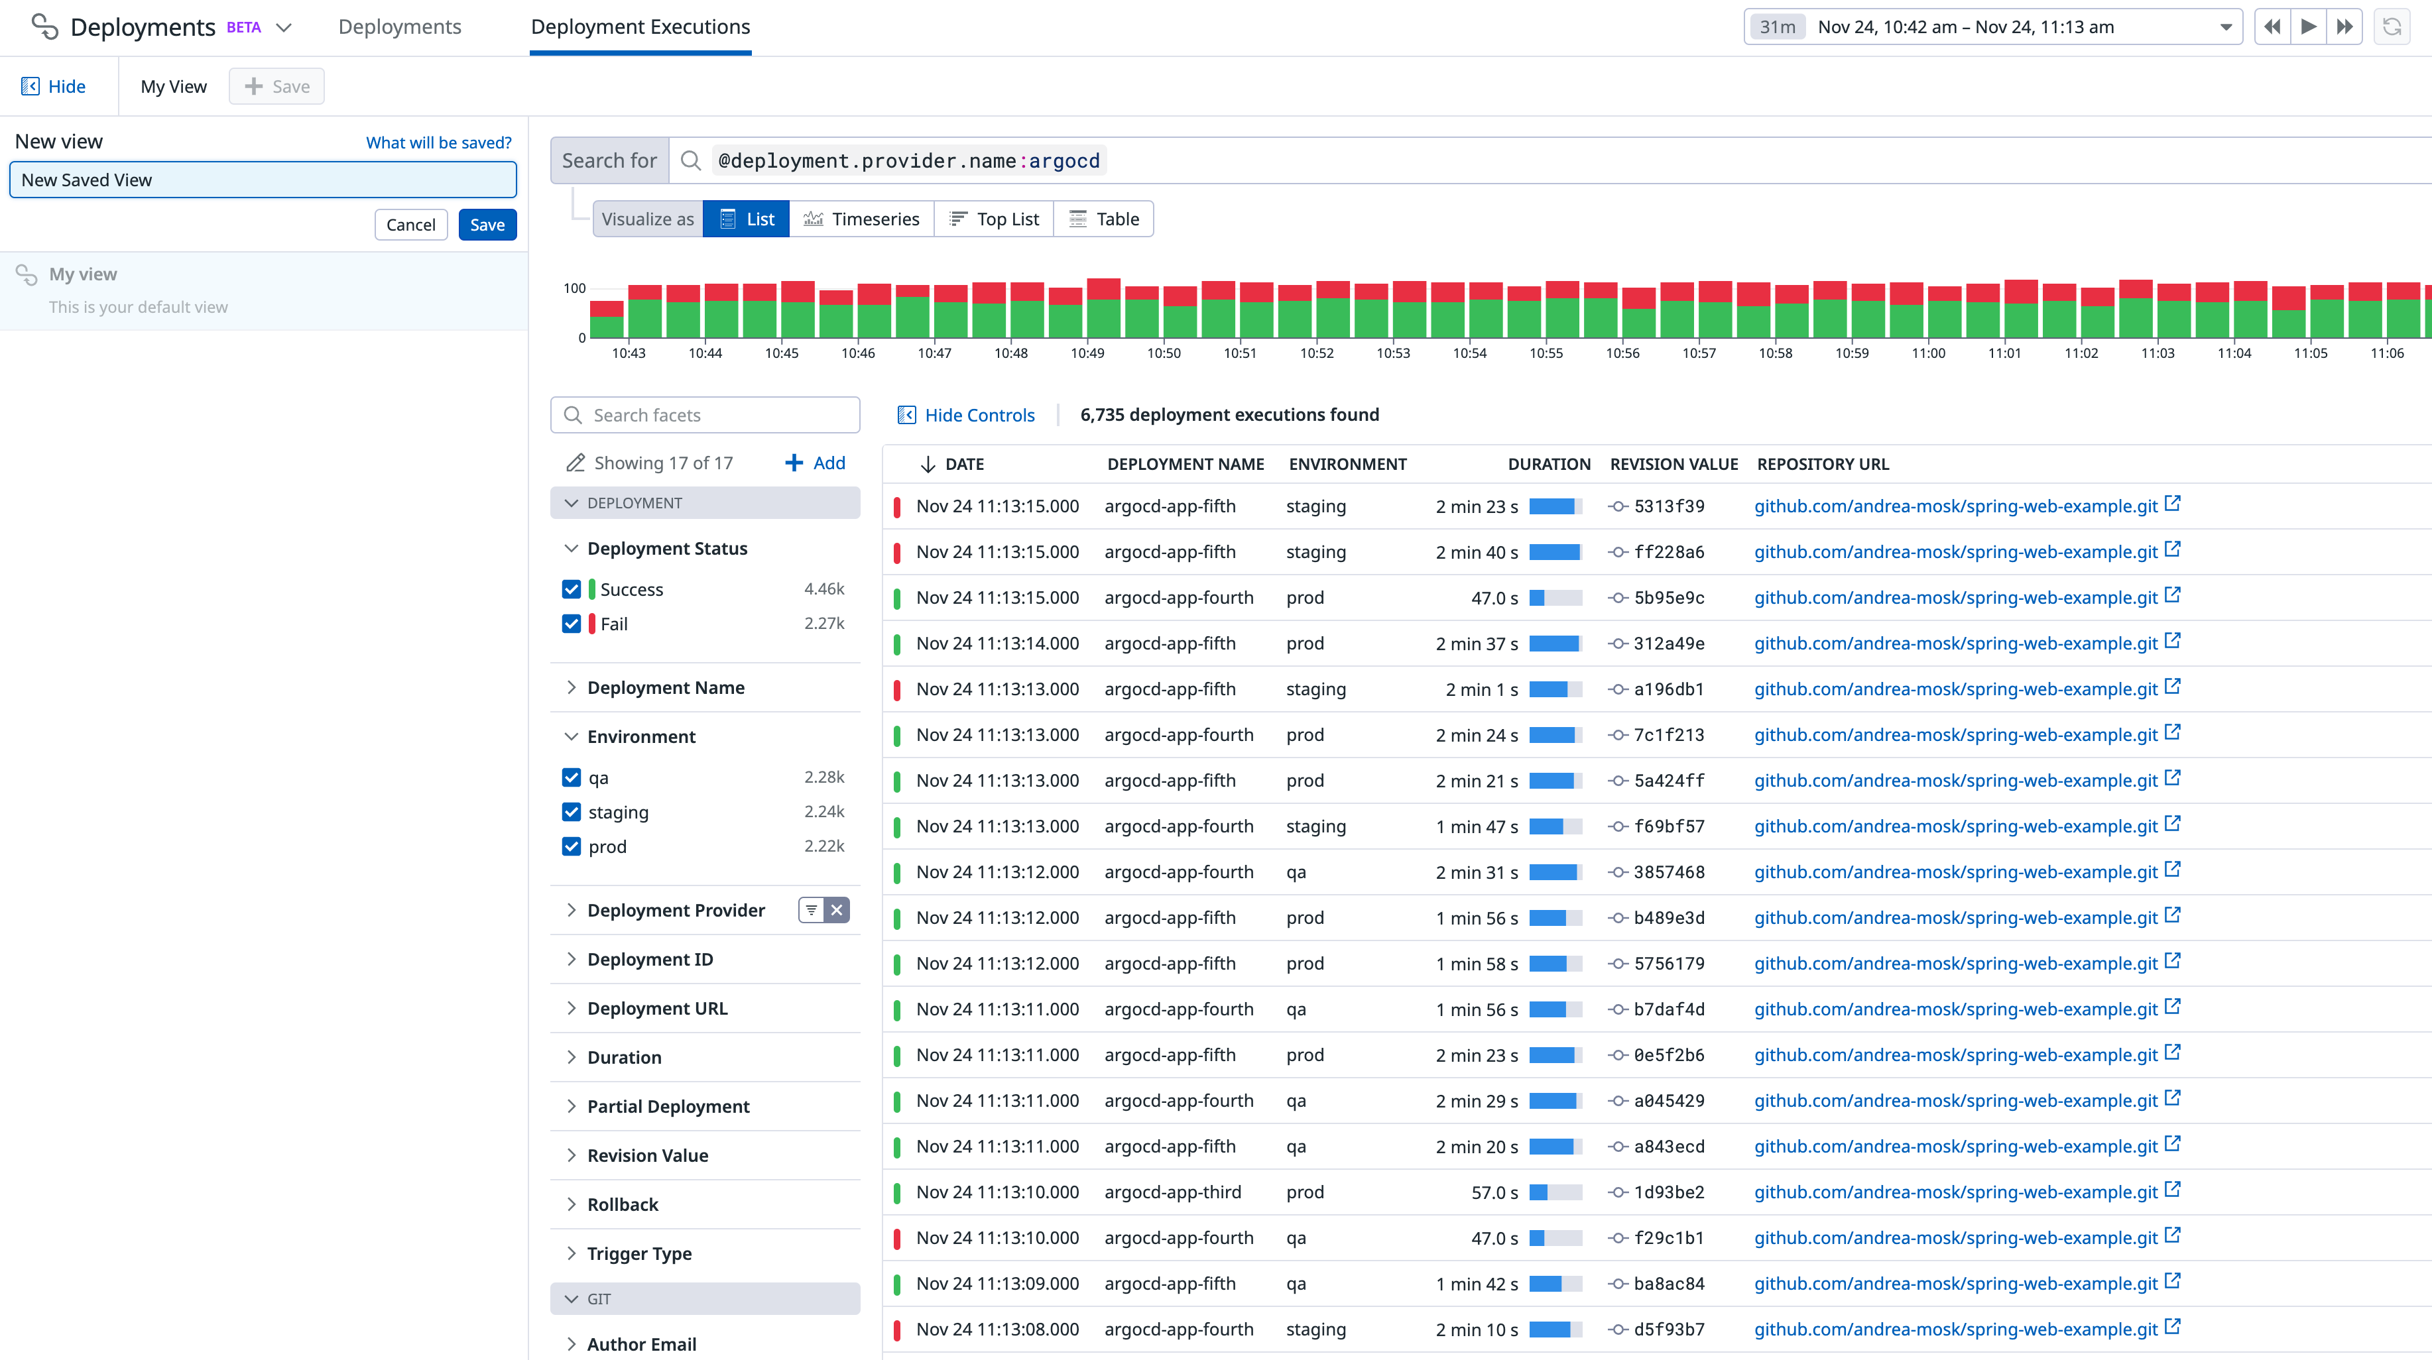Fast-forward the time range
This screenshot has width=2432, height=1360.
tap(2344, 27)
